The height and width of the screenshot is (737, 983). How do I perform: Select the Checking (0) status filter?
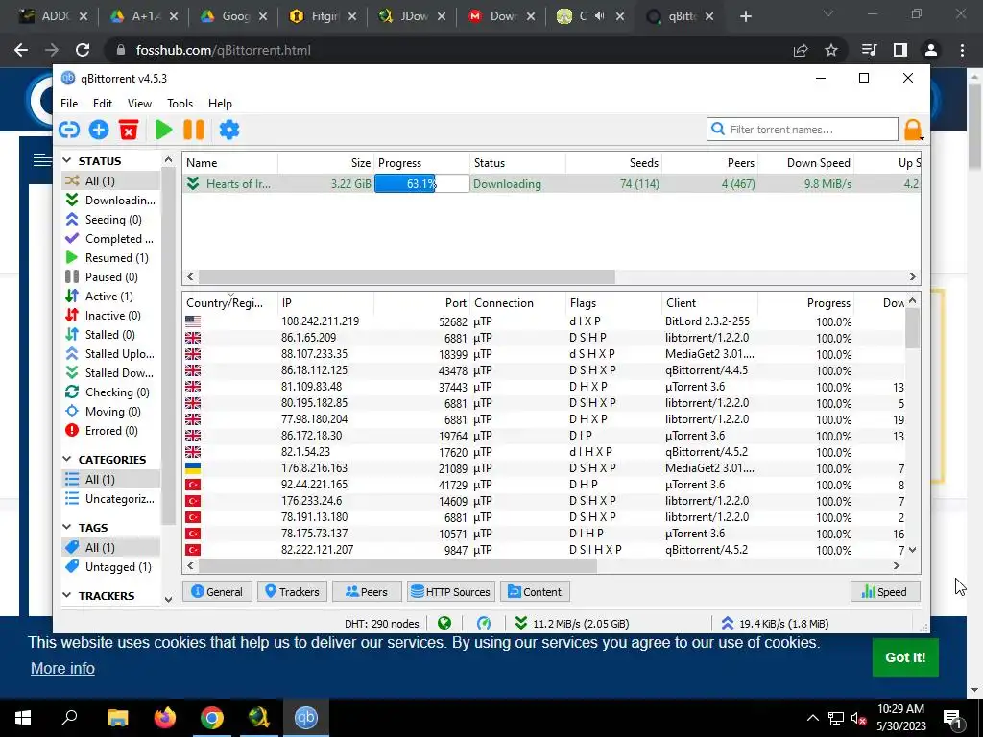pyautogui.click(x=110, y=392)
